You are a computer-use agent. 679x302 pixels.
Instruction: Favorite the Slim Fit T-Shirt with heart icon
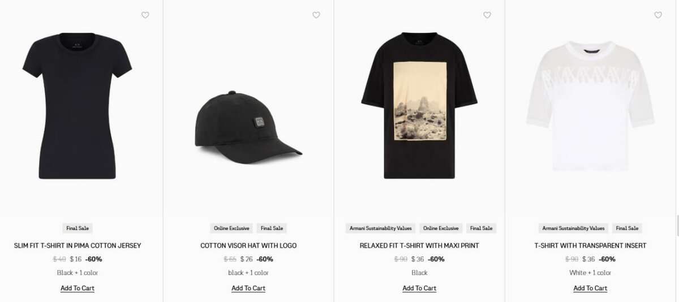145,15
